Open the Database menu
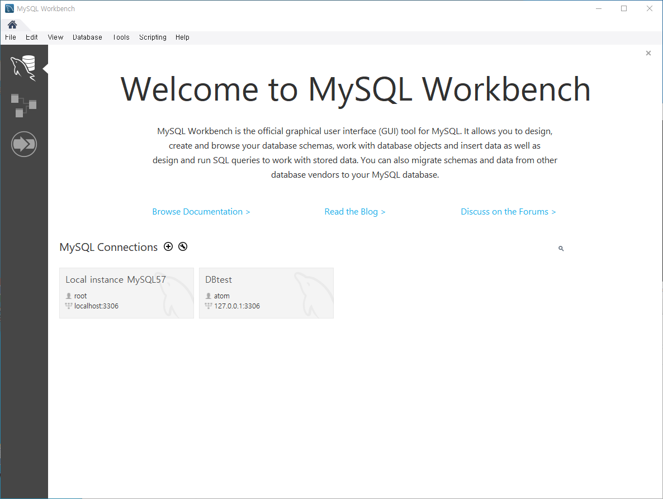The height and width of the screenshot is (499, 663). [88, 37]
